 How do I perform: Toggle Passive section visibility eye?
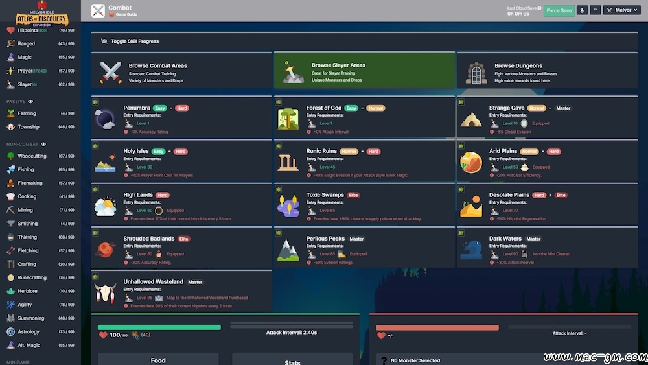pyautogui.click(x=30, y=101)
